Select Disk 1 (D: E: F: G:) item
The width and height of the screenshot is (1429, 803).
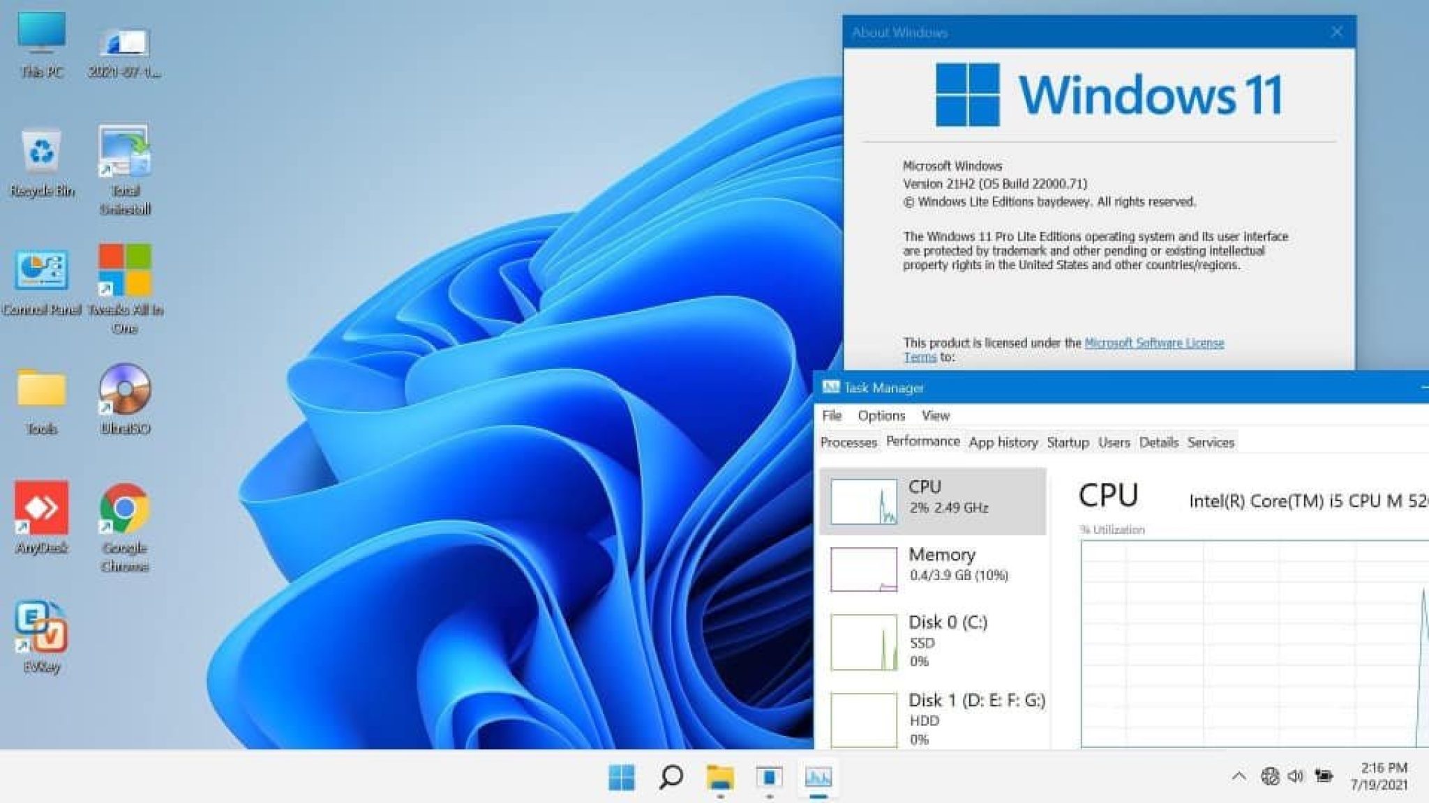pos(933,718)
